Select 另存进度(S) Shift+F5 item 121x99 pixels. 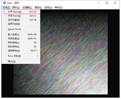point(22,38)
